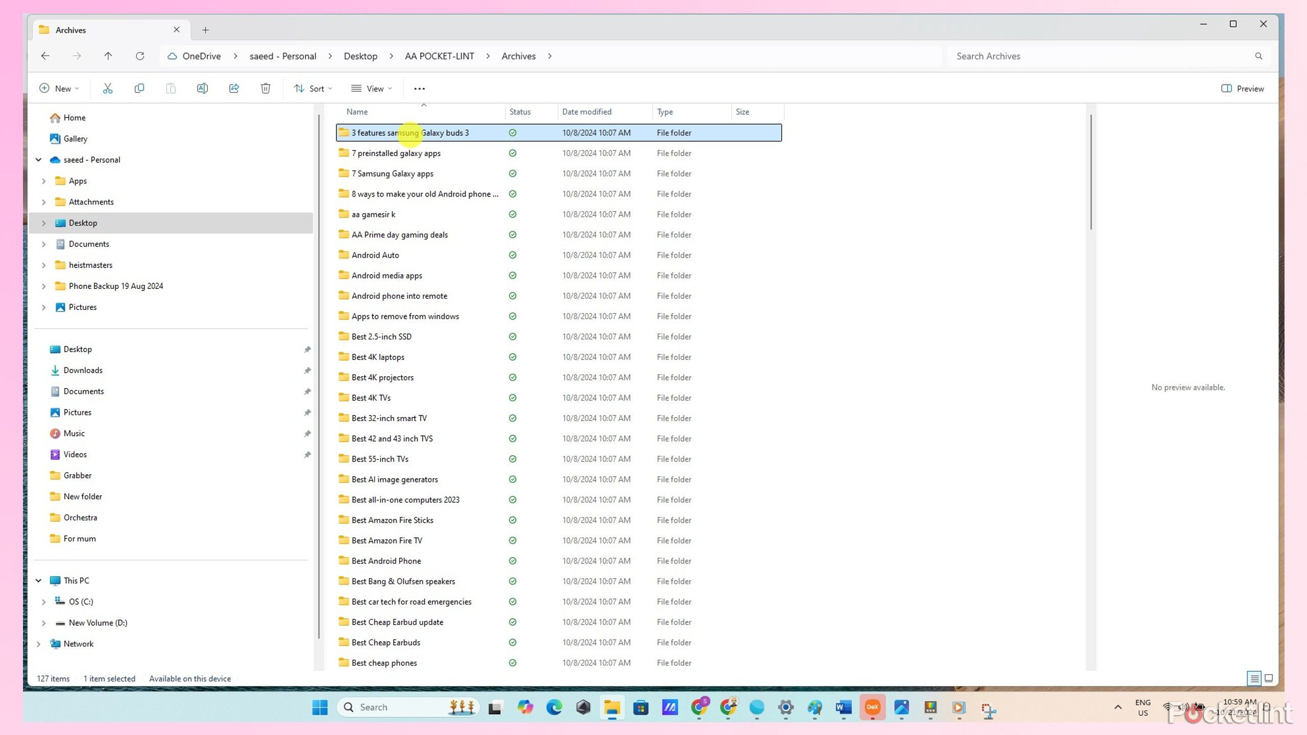Click the Delete trash icon
1307x735 pixels.
(265, 88)
